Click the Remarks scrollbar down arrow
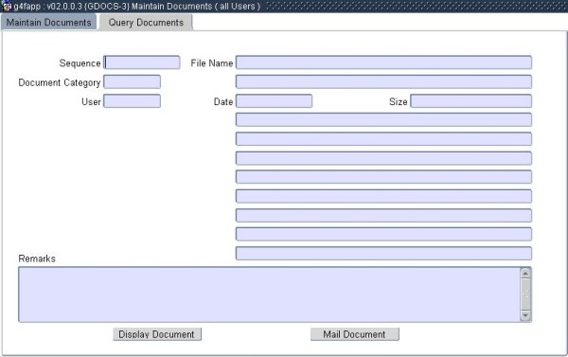The height and width of the screenshot is (357, 568). (x=525, y=315)
